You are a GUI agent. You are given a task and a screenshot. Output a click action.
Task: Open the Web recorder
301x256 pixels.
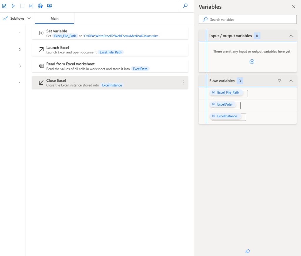40,6
